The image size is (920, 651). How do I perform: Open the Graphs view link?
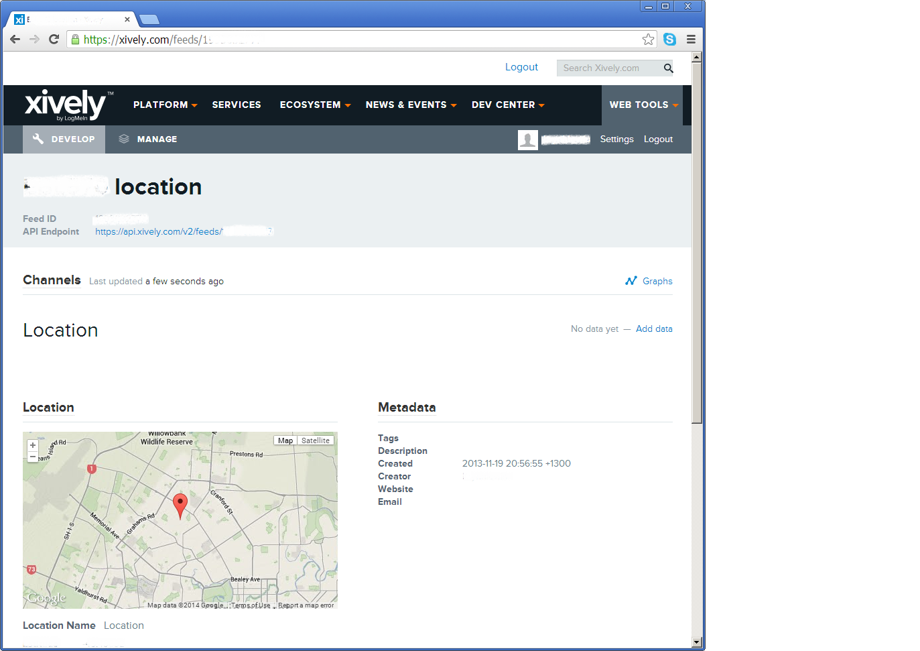649,281
